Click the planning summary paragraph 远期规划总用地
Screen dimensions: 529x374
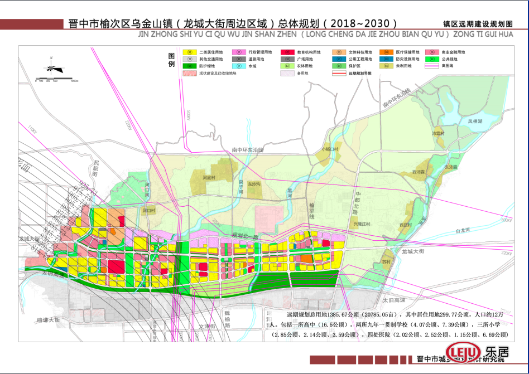click(389, 324)
